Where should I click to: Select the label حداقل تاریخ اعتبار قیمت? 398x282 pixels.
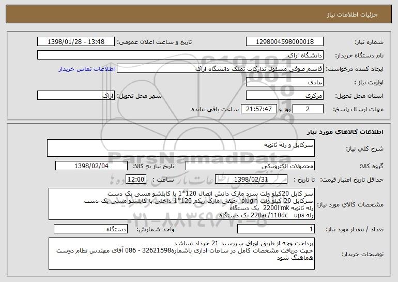[x=352, y=180]
